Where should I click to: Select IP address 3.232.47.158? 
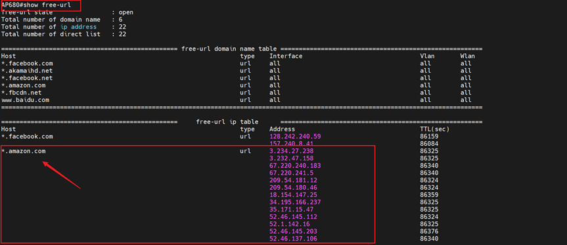(x=292, y=158)
